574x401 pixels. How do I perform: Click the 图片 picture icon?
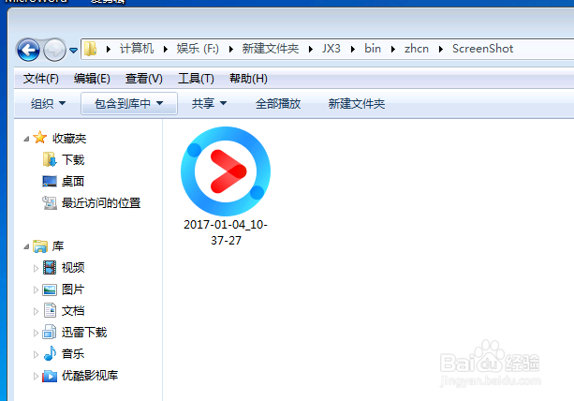(x=50, y=290)
